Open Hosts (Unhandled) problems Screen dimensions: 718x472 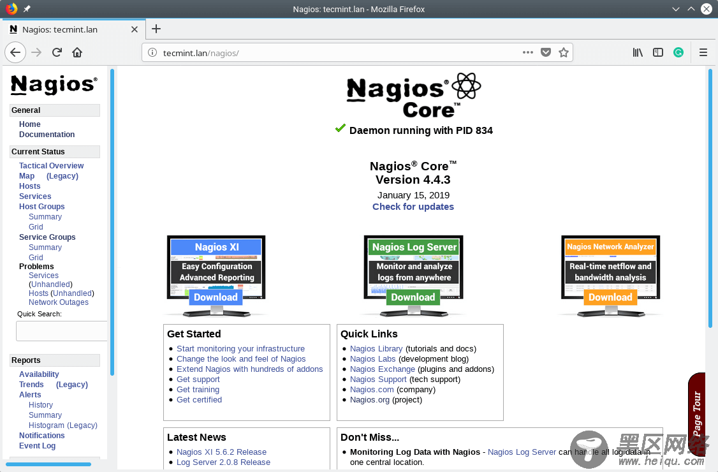61,293
